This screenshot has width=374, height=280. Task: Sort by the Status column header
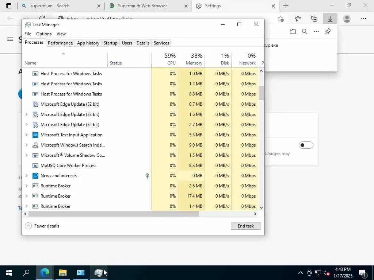point(129,59)
